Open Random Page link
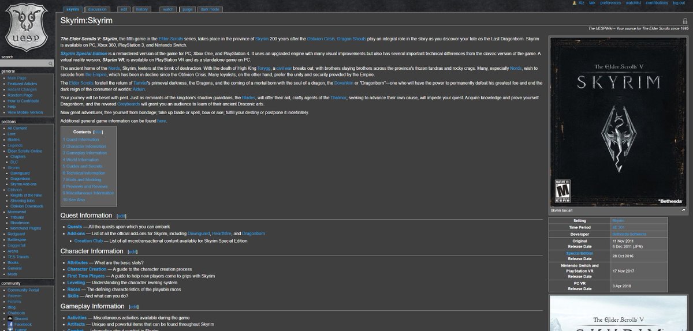Viewport: 693px width, 331px height. 19,95
